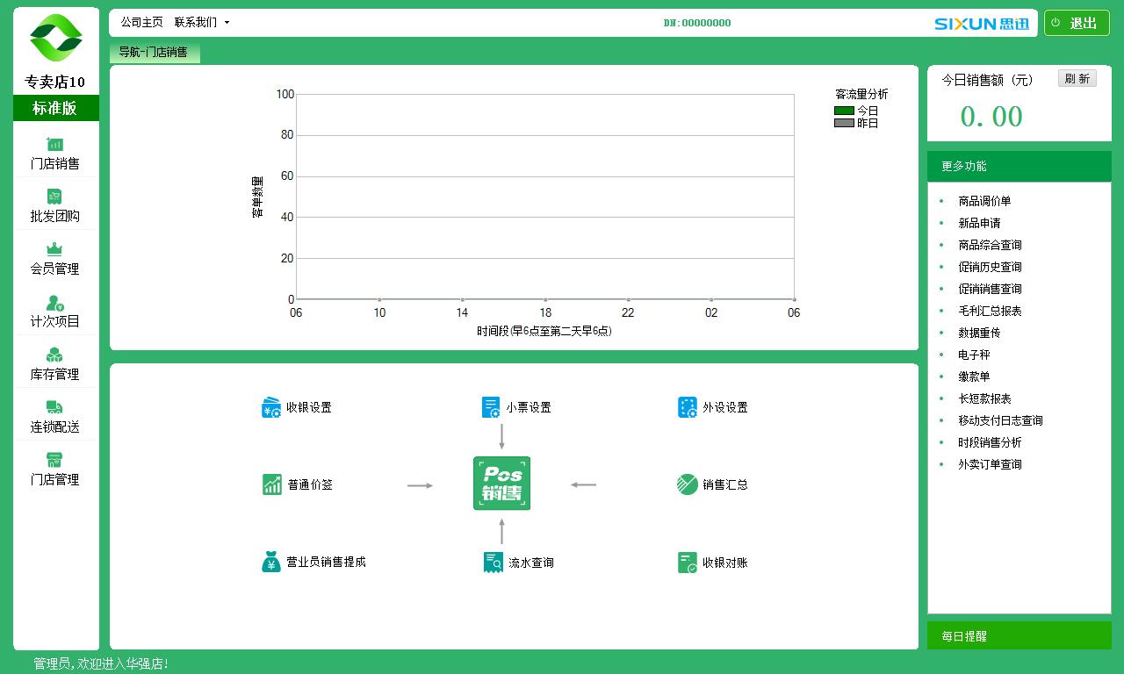Open 小票设置 receipt settings icon
The height and width of the screenshot is (674, 1124).
coord(491,407)
